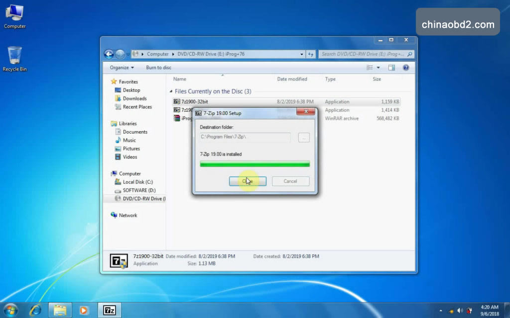
Task: Open Desktop in Favorites
Action: pyautogui.click(x=131, y=90)
